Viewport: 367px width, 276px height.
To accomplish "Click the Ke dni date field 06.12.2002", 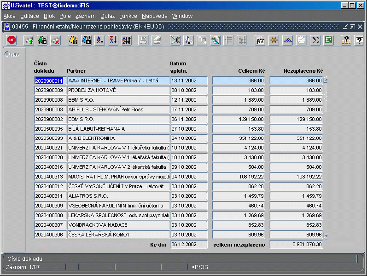I will [189, 244].
